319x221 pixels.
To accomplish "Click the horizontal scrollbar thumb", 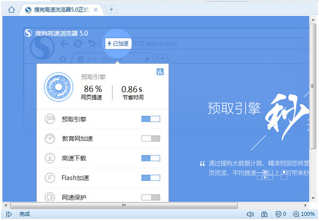I will 124,205.
